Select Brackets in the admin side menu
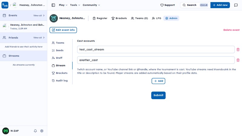 pos(60,73)
